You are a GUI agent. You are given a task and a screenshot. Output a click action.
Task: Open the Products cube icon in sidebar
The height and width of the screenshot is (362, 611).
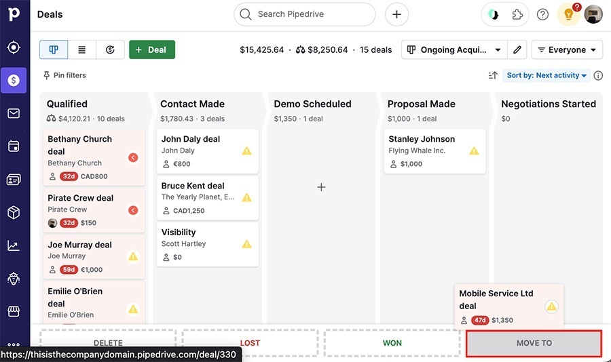(x=14, y=213)
